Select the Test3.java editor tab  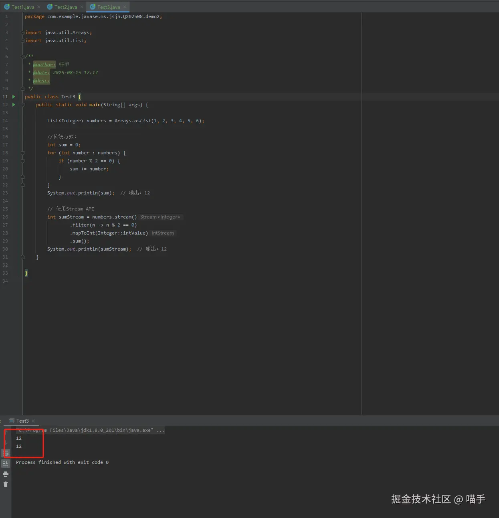pos(109,7)
